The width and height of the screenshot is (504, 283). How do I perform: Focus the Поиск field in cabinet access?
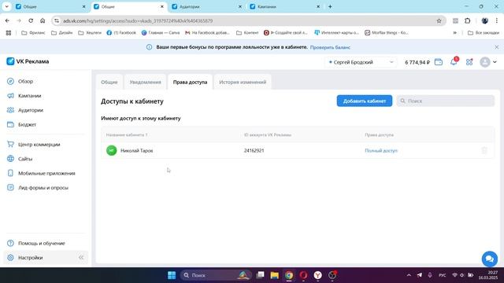coord(446,101)
